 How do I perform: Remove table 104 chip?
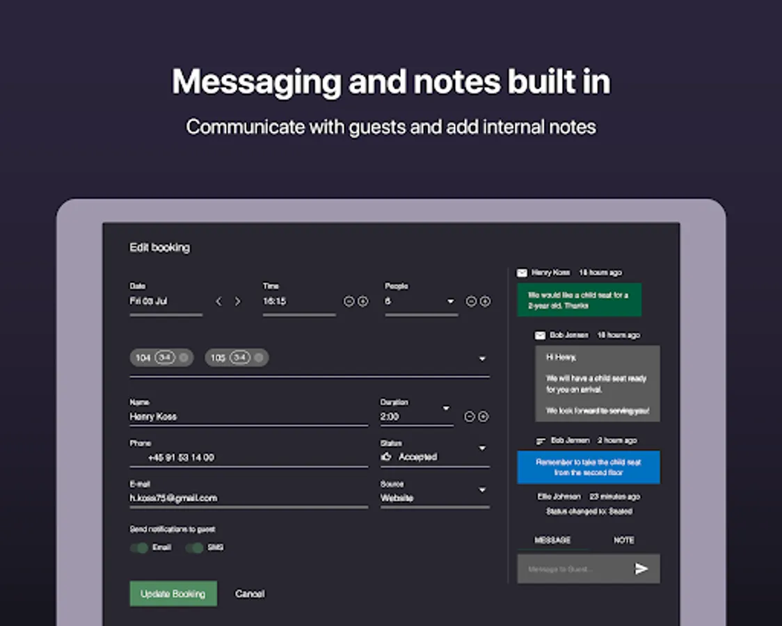coord(184,358)
